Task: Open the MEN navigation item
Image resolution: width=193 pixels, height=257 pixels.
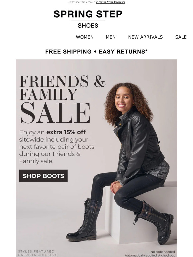Action: coord(111,37)
